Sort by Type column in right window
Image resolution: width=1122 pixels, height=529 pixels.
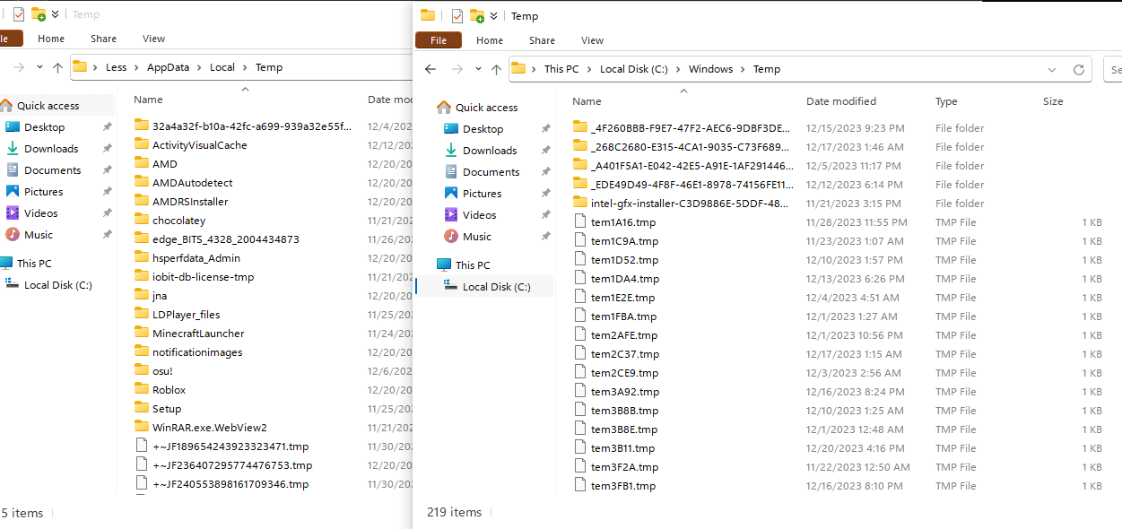tap(946, 101)
